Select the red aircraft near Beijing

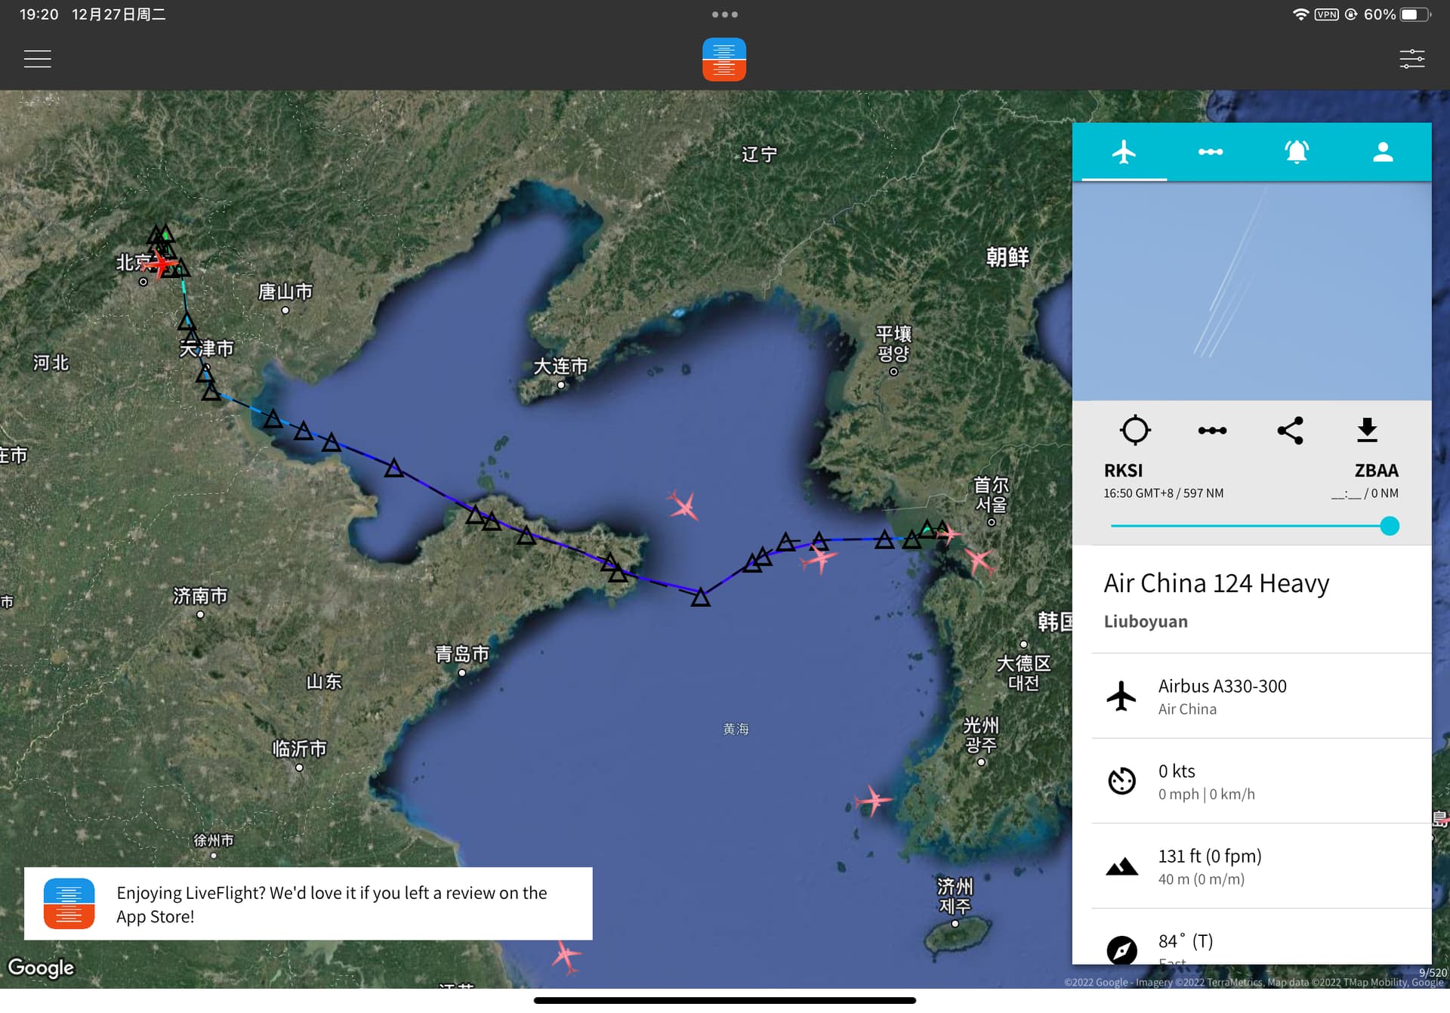pyautogui.click(x=160, y=264)
